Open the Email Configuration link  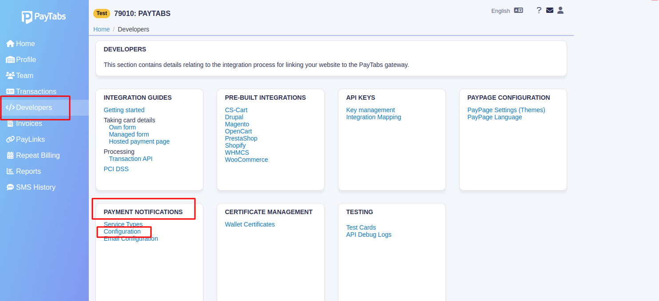[x=131, y=238]
